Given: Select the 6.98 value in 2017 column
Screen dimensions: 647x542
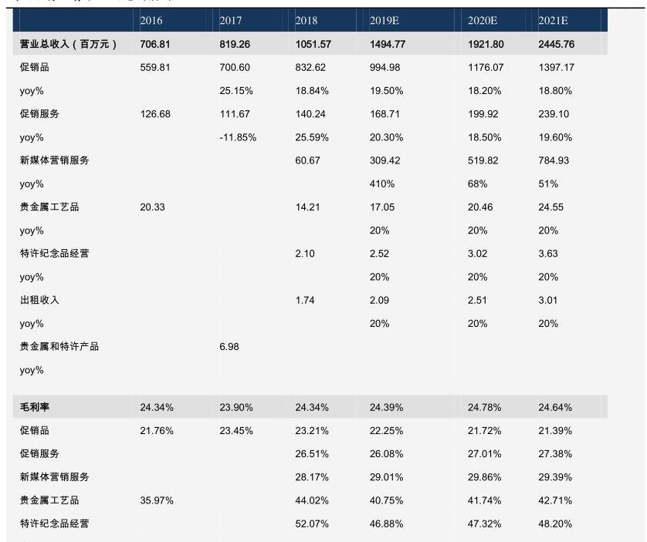Looking at the screenshot, I should [x=229, y=346].
